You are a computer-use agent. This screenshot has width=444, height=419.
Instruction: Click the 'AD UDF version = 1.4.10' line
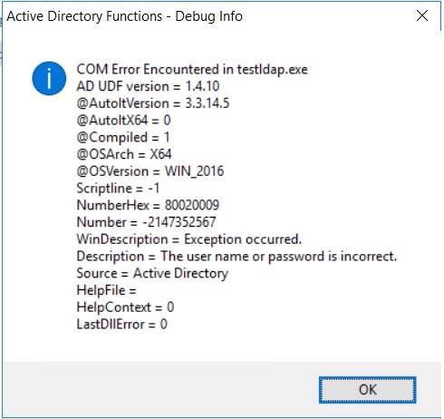tap(148, 86)
